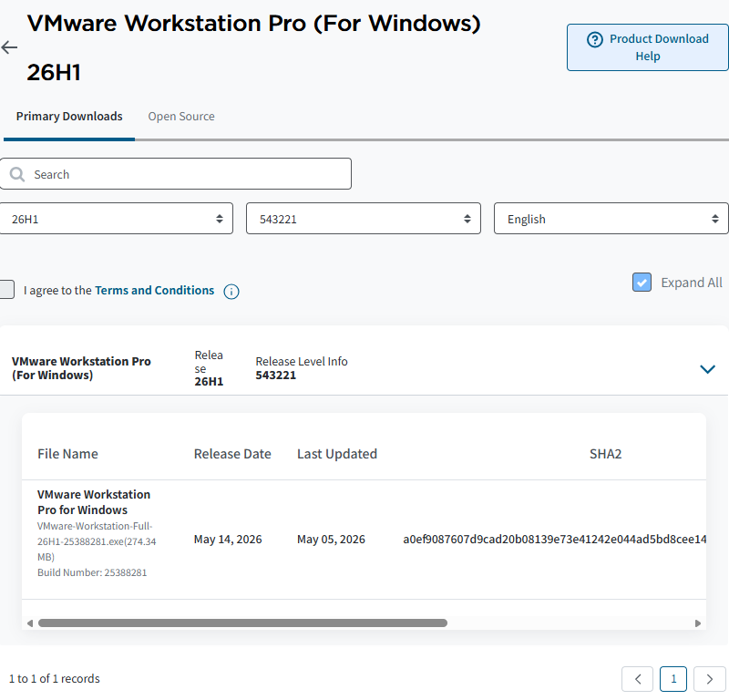Open the 26H1 release dropdown

pyautogui.click(x=117, y=219)
